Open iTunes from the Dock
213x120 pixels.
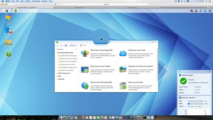coord(113,117)
